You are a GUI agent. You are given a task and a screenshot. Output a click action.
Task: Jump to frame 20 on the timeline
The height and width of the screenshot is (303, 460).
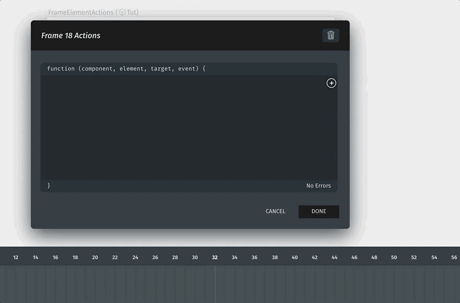95,257
